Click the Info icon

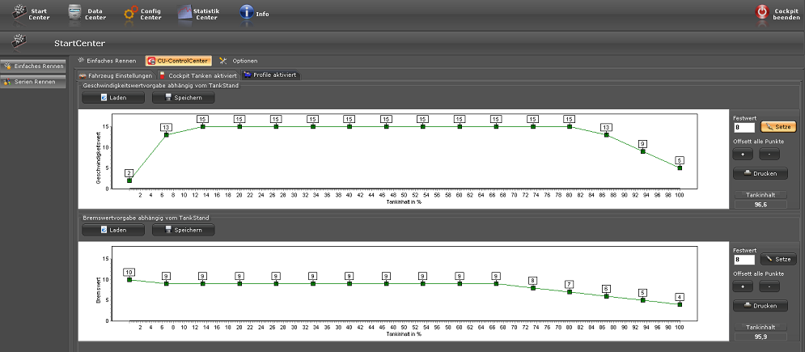coord(247,12)
